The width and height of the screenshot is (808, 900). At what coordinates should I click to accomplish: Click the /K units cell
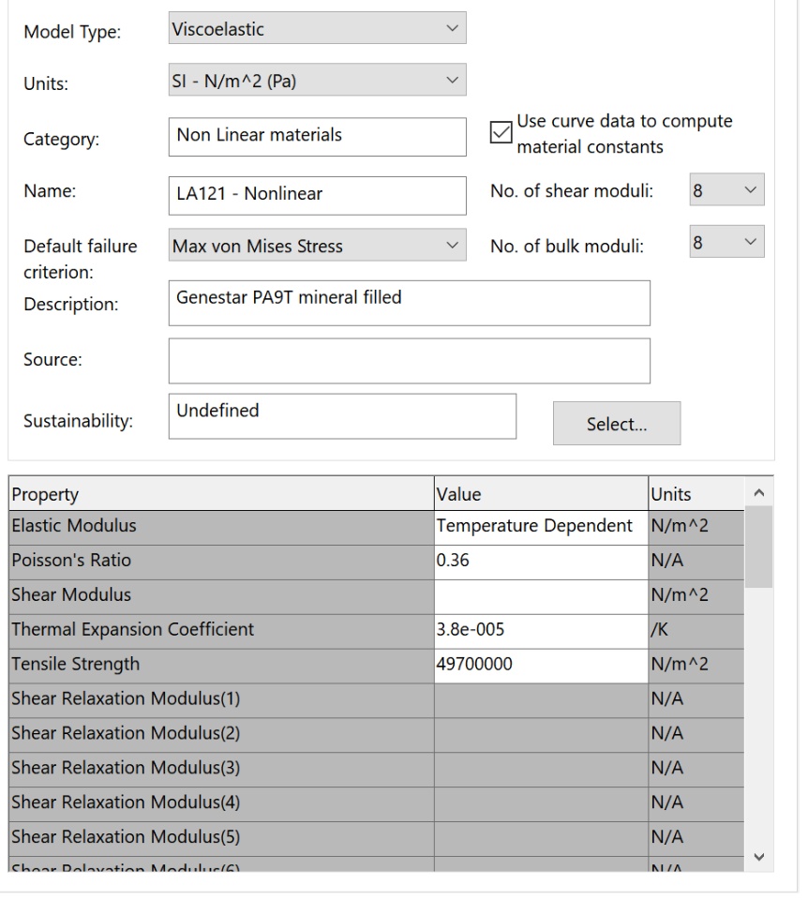tap(696, 631)
